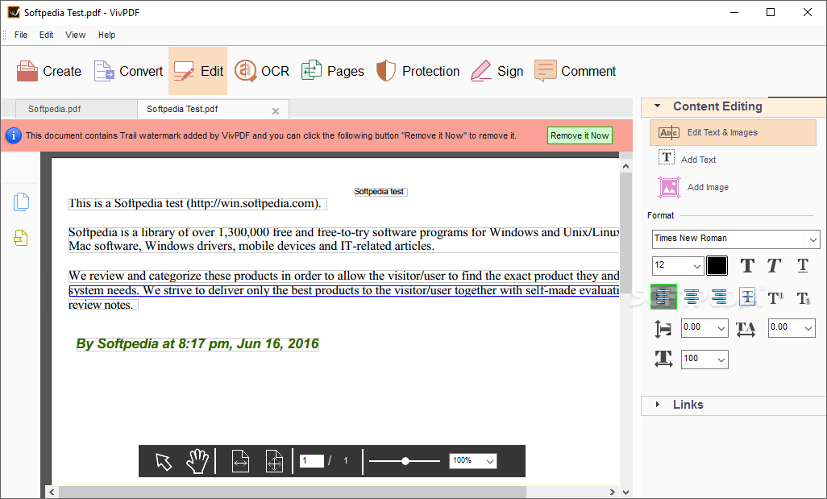Select Edit Text & Images

pyautogui.click(x=733, y=132)
